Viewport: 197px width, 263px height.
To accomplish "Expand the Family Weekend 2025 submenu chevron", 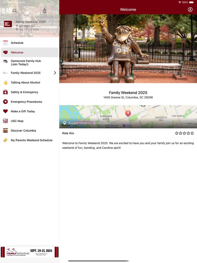I will pos(55,73).
